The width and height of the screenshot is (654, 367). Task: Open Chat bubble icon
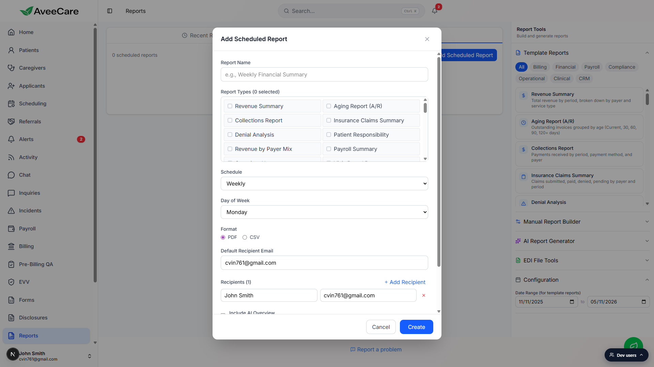[11, 175]
